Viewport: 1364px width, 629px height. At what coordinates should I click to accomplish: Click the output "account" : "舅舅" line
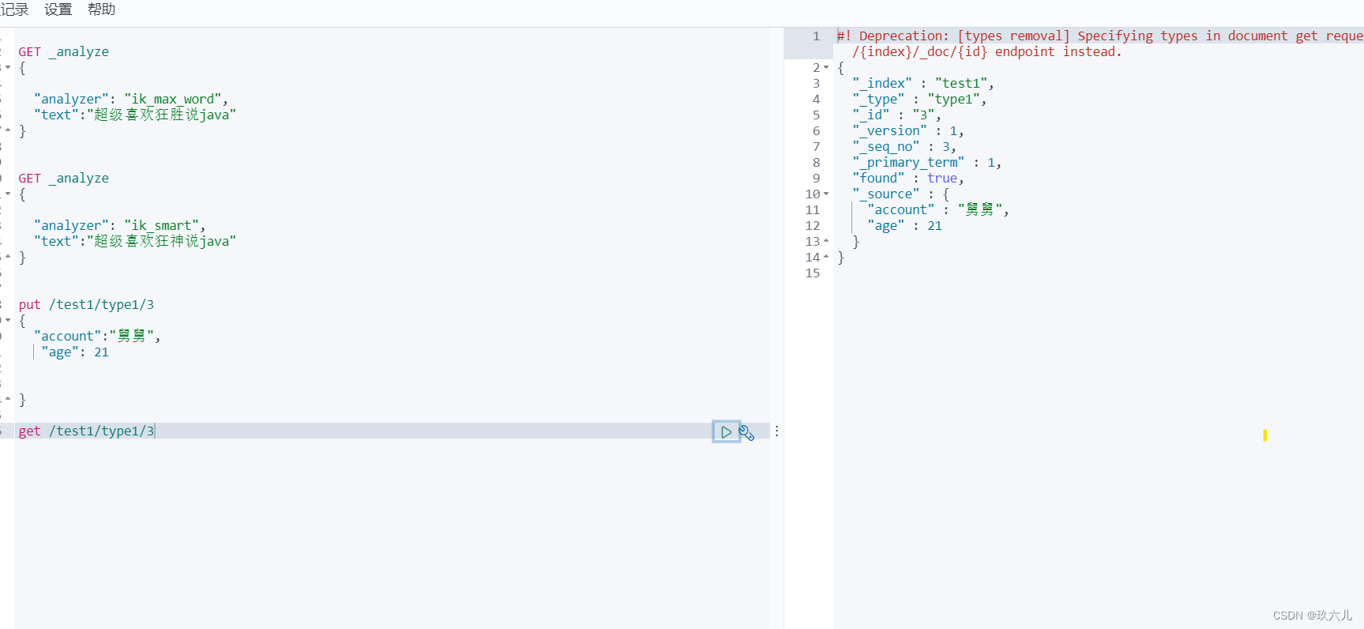point(938,210)
